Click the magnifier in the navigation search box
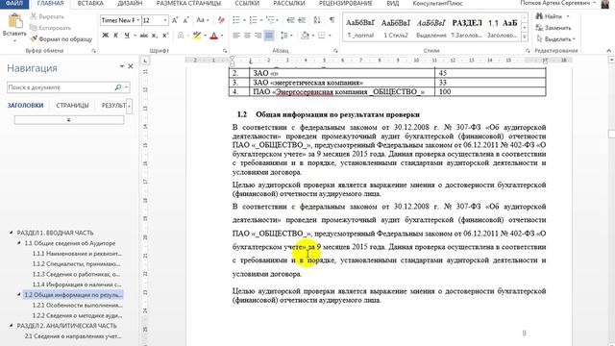The image size is (615, 346). click(x=117, y=87)
